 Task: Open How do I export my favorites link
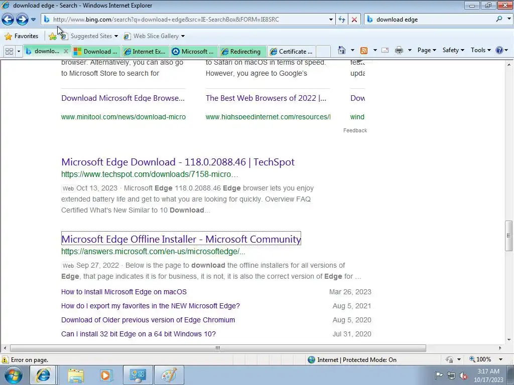pyautogui.click(x=151, y=306)
